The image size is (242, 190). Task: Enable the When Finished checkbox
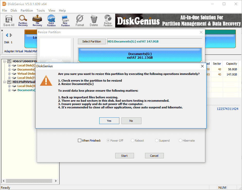[79, 140]
